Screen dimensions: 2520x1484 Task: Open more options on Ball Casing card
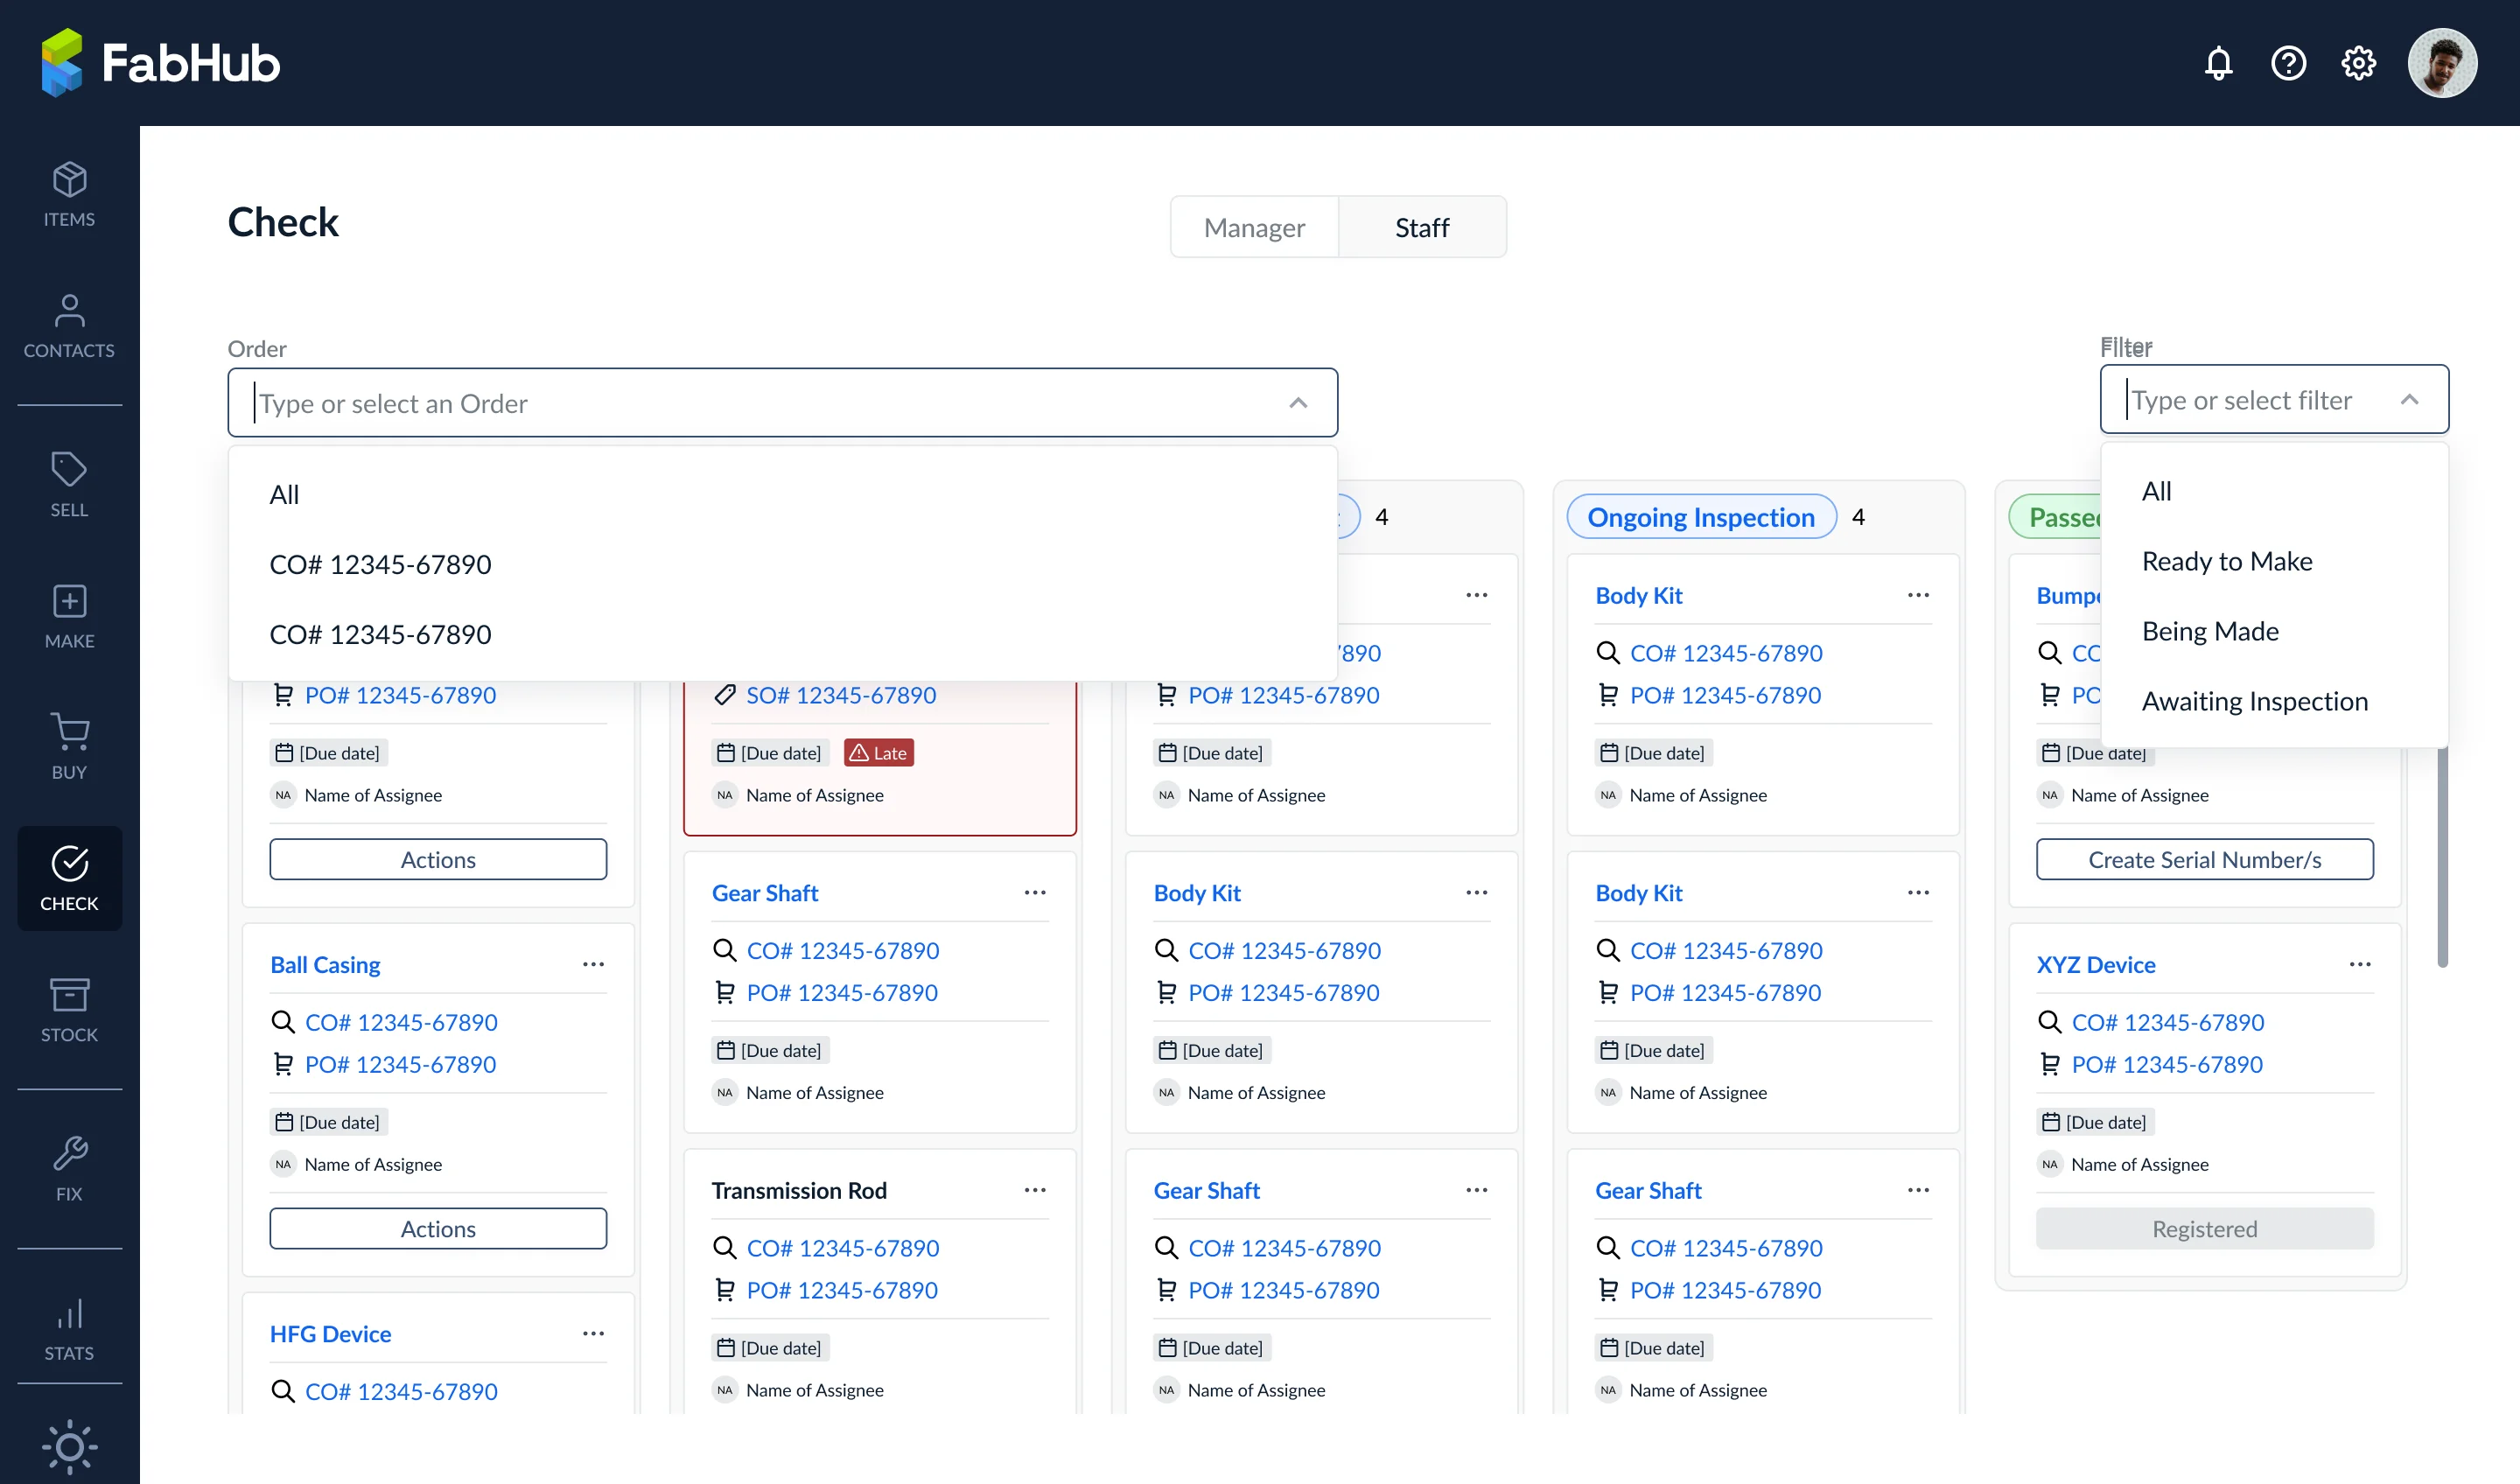pyautogui.click(x=593, y=964)
